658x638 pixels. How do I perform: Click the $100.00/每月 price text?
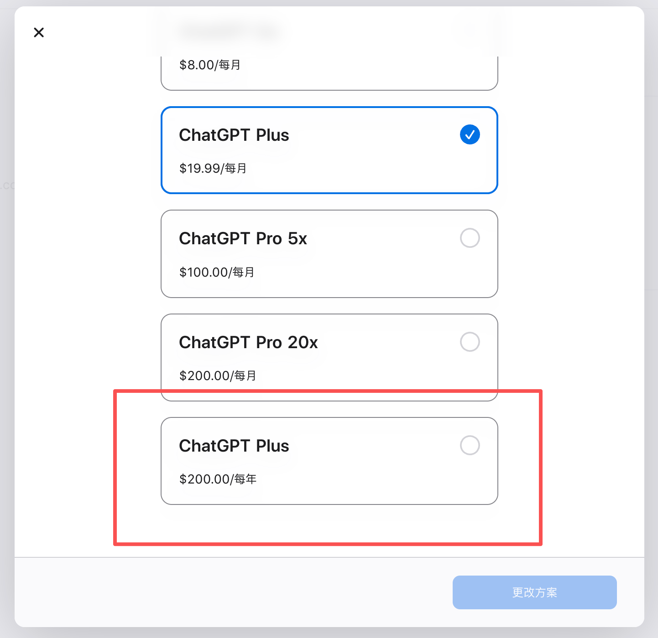pyautogui.click(x=217, y=272)
